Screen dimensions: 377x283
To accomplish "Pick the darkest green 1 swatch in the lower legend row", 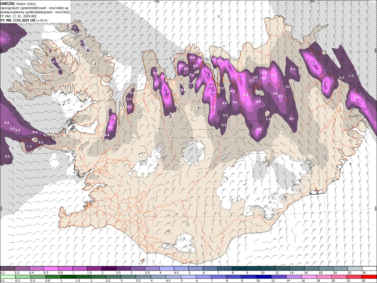I will click(68, 277).
